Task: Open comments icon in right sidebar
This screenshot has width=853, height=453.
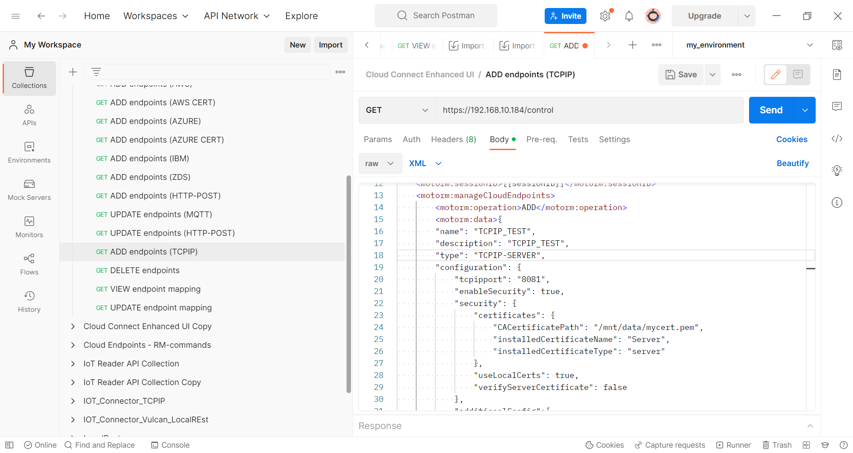Action: coord(837,107)
